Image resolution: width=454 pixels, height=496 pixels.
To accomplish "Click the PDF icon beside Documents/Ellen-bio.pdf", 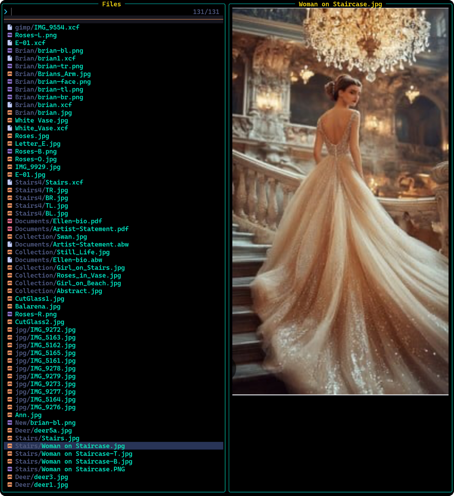I will click(10, 221).
